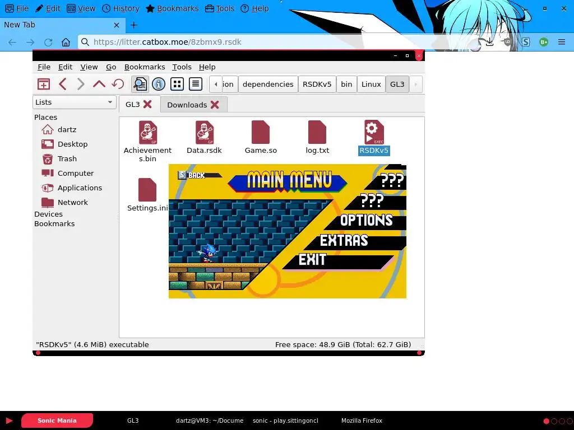Go back in file manager history
This screenshot has width=574, height=430.
(x=63, y=84)
